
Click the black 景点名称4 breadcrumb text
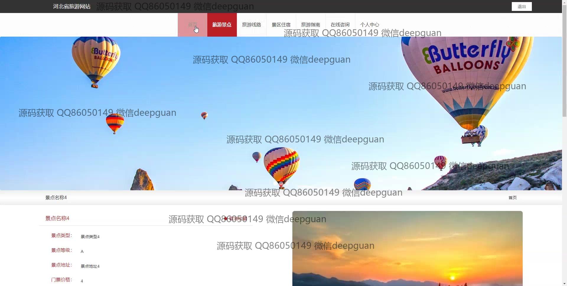tap(56, 198)
